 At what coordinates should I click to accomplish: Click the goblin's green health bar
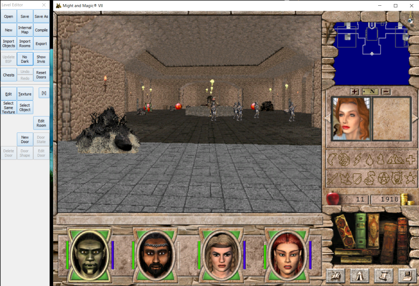click(x=68, y=255)
